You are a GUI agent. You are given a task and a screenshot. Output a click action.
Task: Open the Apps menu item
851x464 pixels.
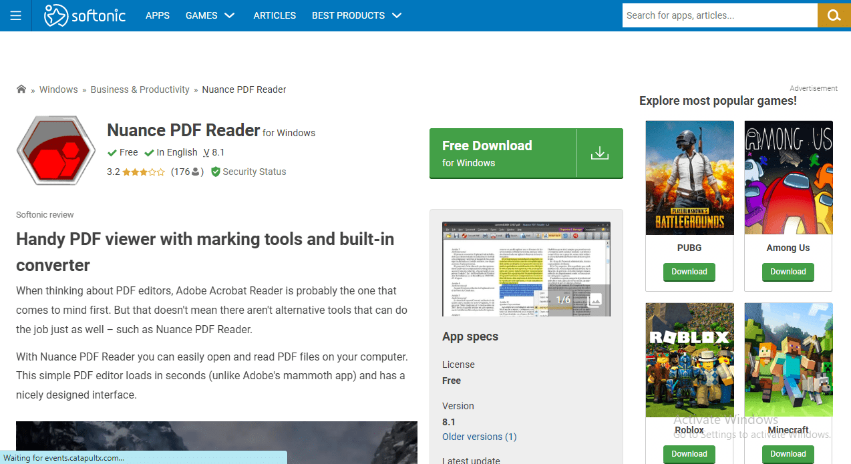click(x=158, y=15)
